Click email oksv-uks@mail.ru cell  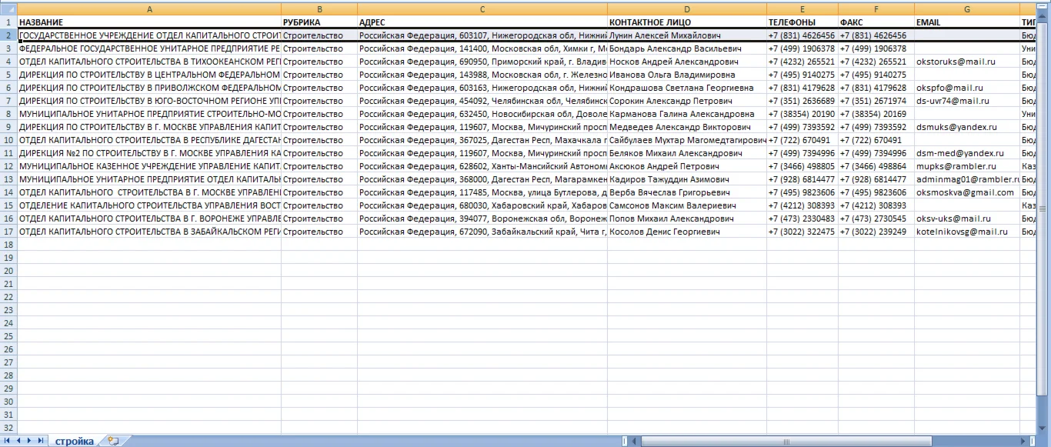[x=967, y=218]
